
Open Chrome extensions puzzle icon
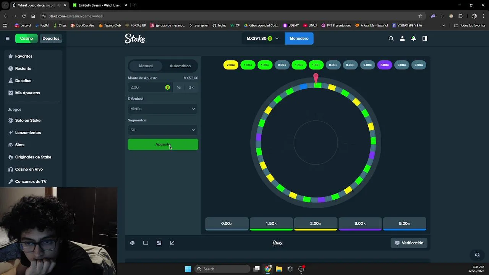coord(460,16)
